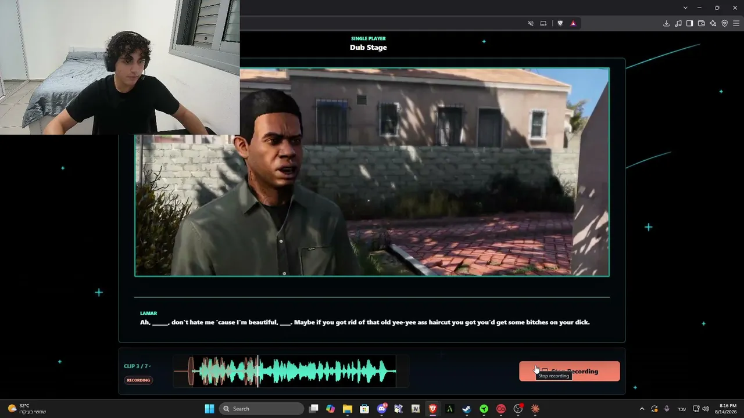This screenshot has height=418, width=744.
Task: Open File Explorer from the taskbar
Action: [x=348, y=409]
